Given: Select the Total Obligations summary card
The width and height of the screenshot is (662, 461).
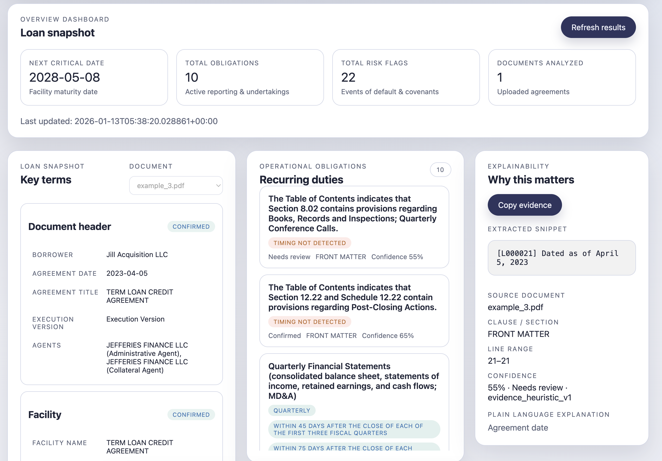Looking at the screenshot, I should pos(250,77).
